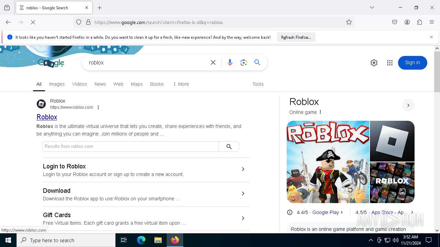Expand More search filters
The height and width of the screenshot is (247, 440).
(181, 84)
